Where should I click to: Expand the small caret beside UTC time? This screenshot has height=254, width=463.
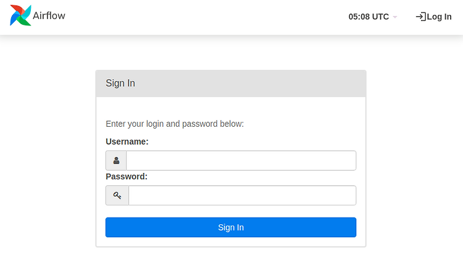pos(395,17)
